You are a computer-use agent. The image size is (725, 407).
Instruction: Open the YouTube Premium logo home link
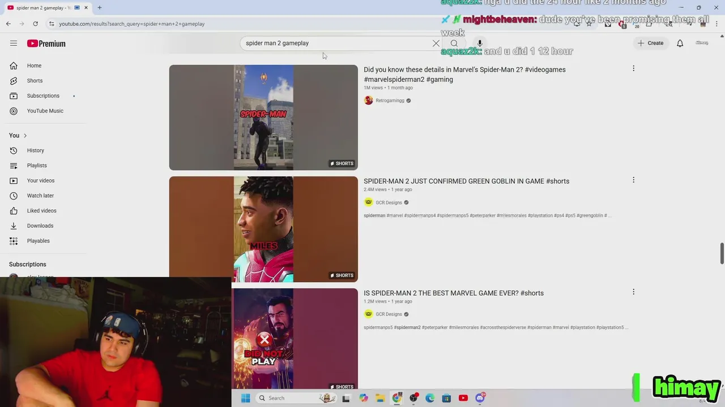[x=46, y=44]
